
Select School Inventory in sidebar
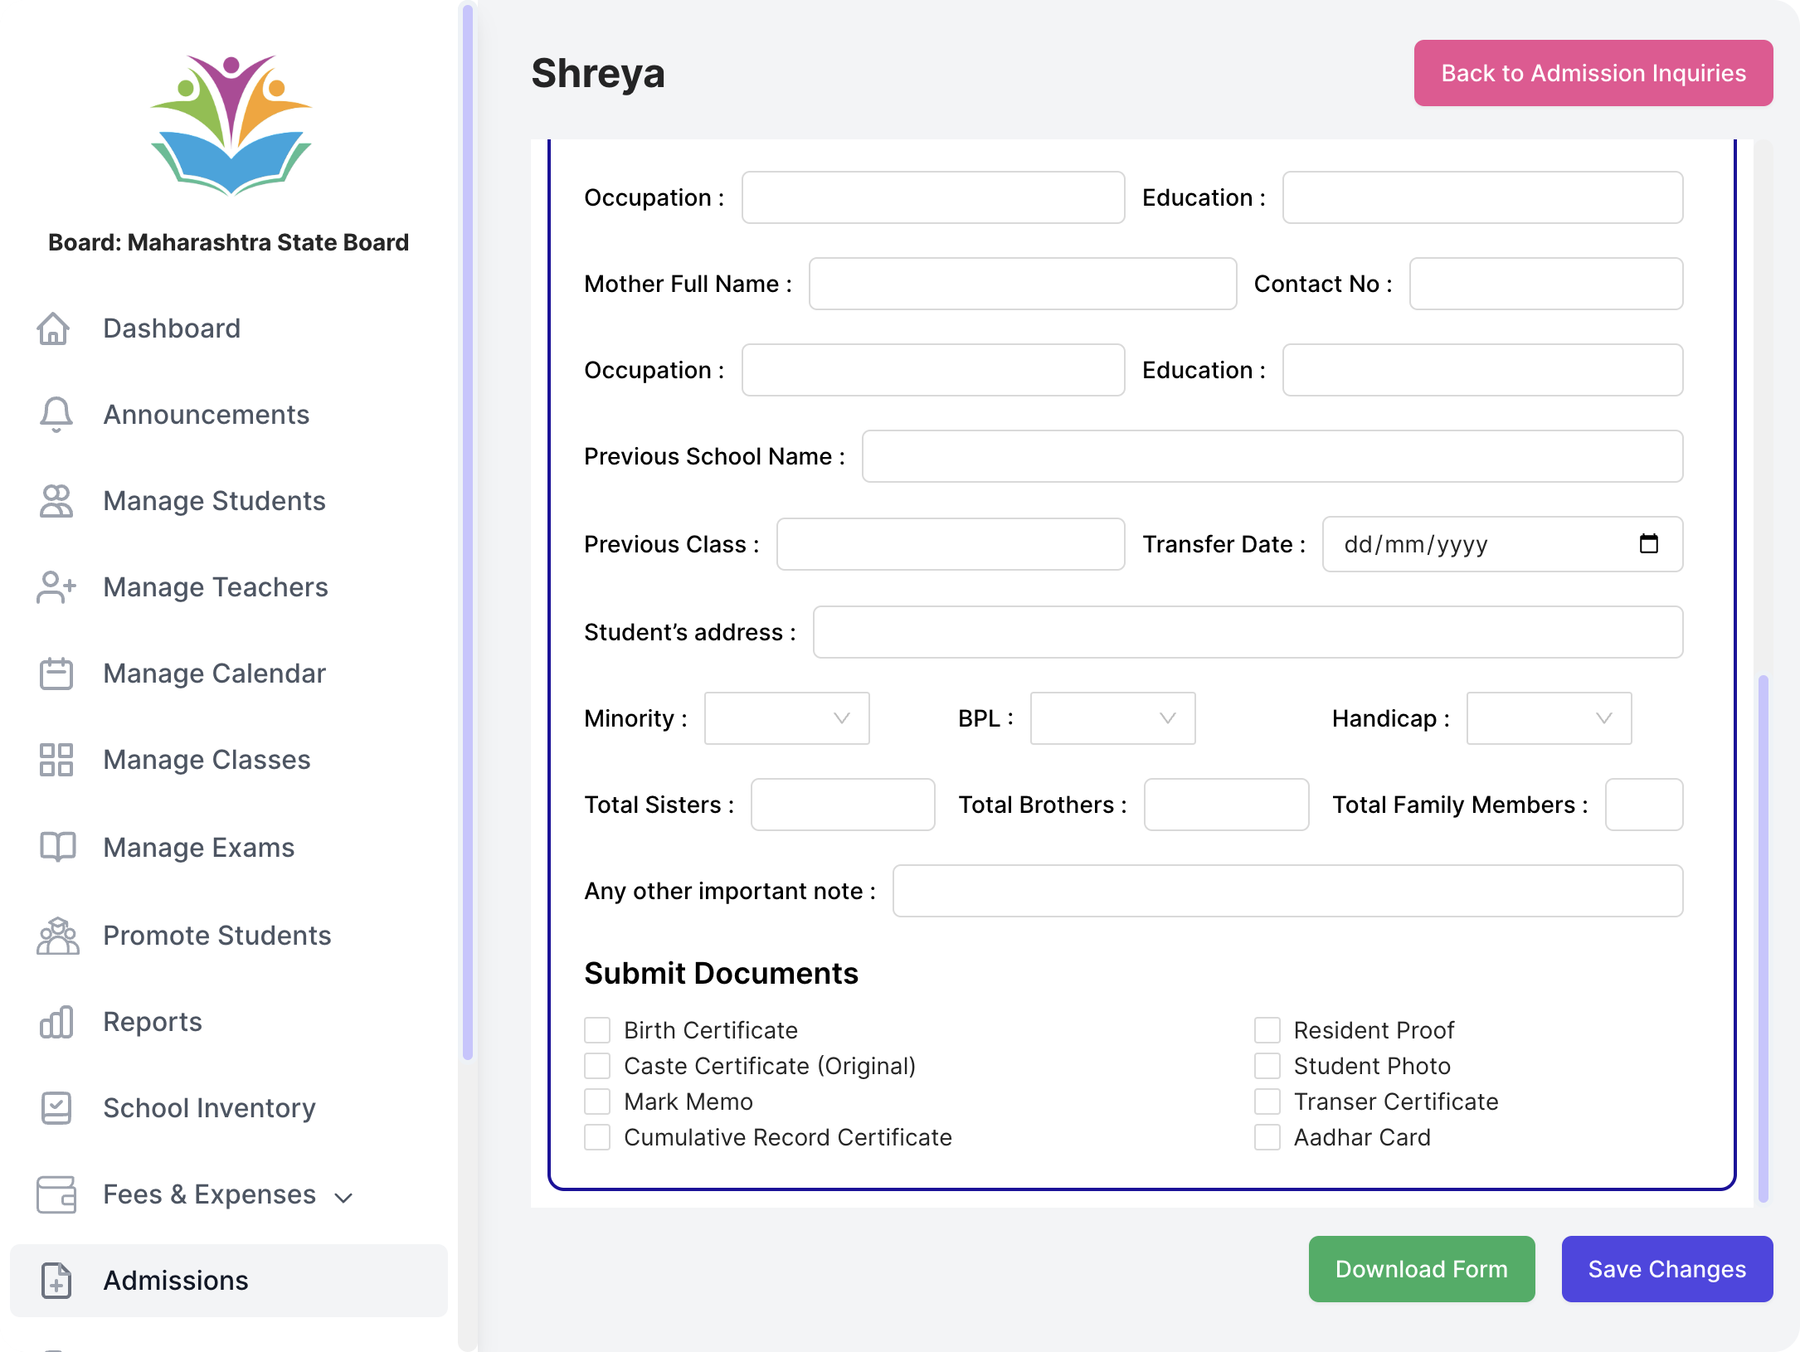click(x=229, y=1108)
